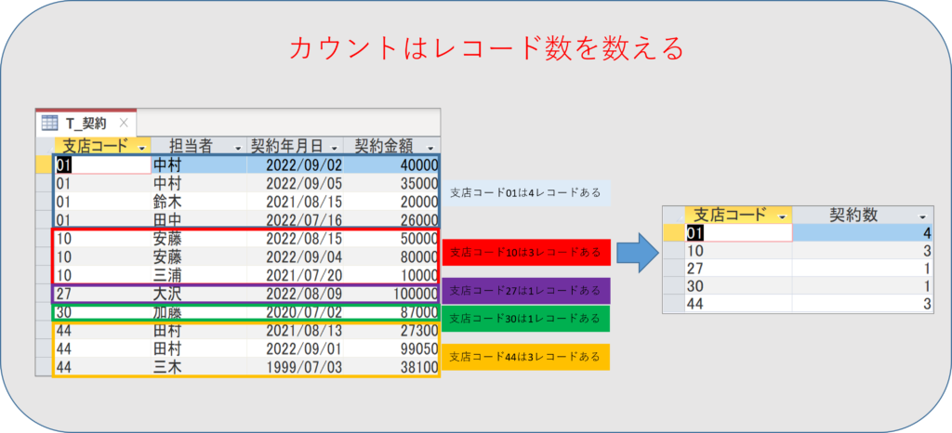Click the date cell 1999/07/03
Image resolution: width=952 pixels, height=433 pixels.
point(295,367)
